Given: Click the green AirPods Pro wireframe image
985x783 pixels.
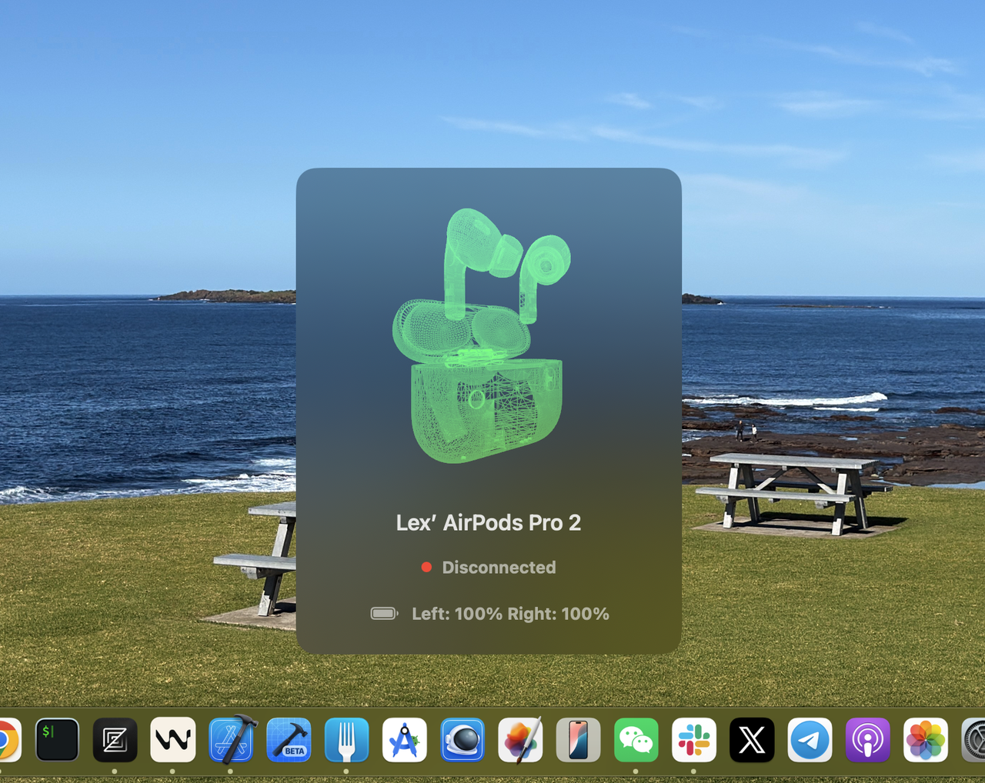Looking at the screenshot, I should coord(482,337).
